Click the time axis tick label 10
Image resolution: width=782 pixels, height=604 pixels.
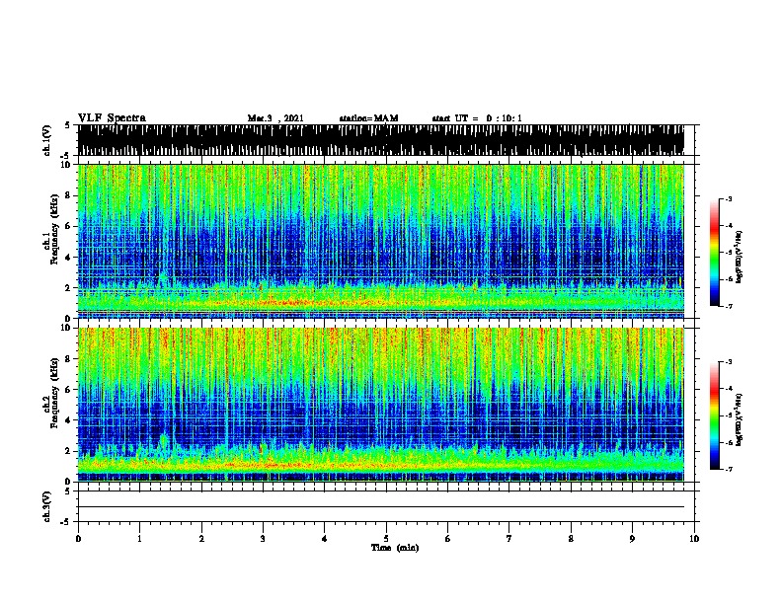(x=694, y=539)
